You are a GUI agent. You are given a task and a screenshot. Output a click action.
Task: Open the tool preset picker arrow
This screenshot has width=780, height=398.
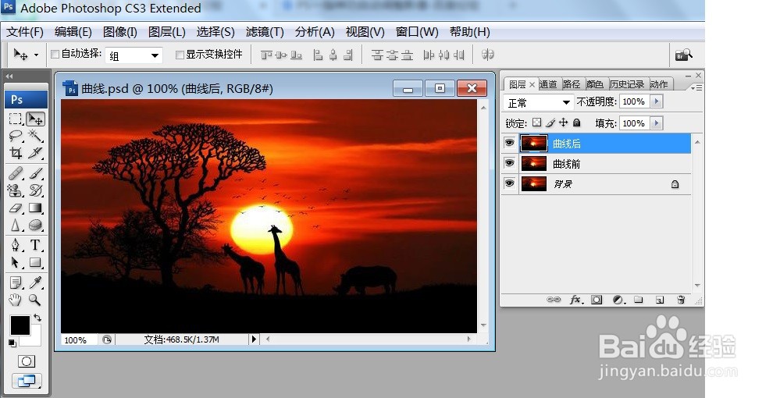point(37,55)
